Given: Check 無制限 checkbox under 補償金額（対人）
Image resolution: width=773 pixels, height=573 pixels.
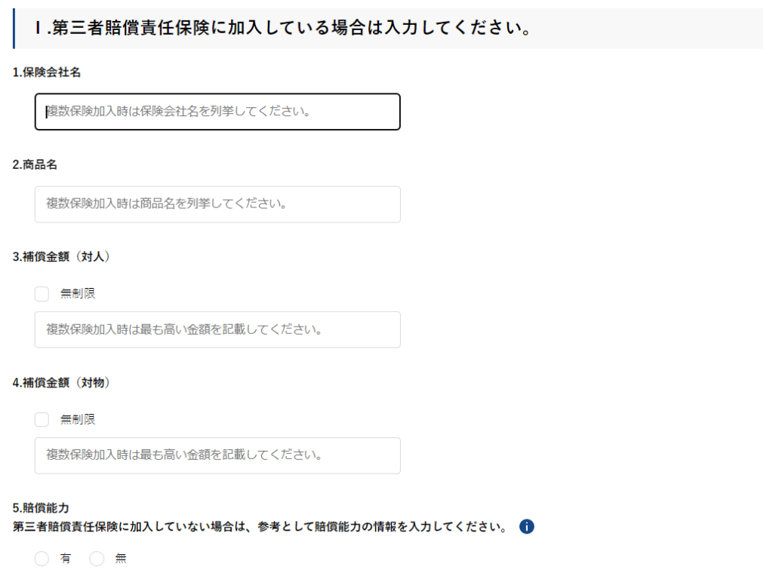Looking at the screenshot, I should click(42, 293).
